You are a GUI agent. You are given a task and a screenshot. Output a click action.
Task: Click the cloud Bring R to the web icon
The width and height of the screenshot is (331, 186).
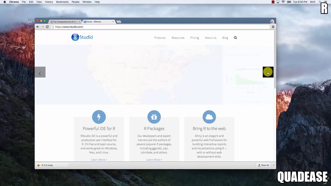point(209,117)
